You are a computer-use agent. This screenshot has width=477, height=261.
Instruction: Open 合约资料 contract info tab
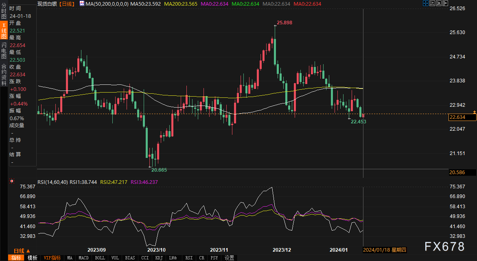(4, 74)
